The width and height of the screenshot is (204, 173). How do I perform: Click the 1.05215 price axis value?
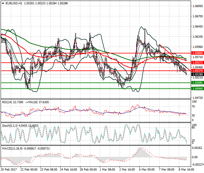(x=198, y=78)
